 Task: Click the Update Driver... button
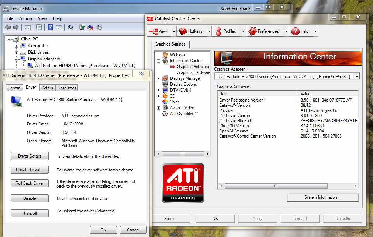point(30,170)
